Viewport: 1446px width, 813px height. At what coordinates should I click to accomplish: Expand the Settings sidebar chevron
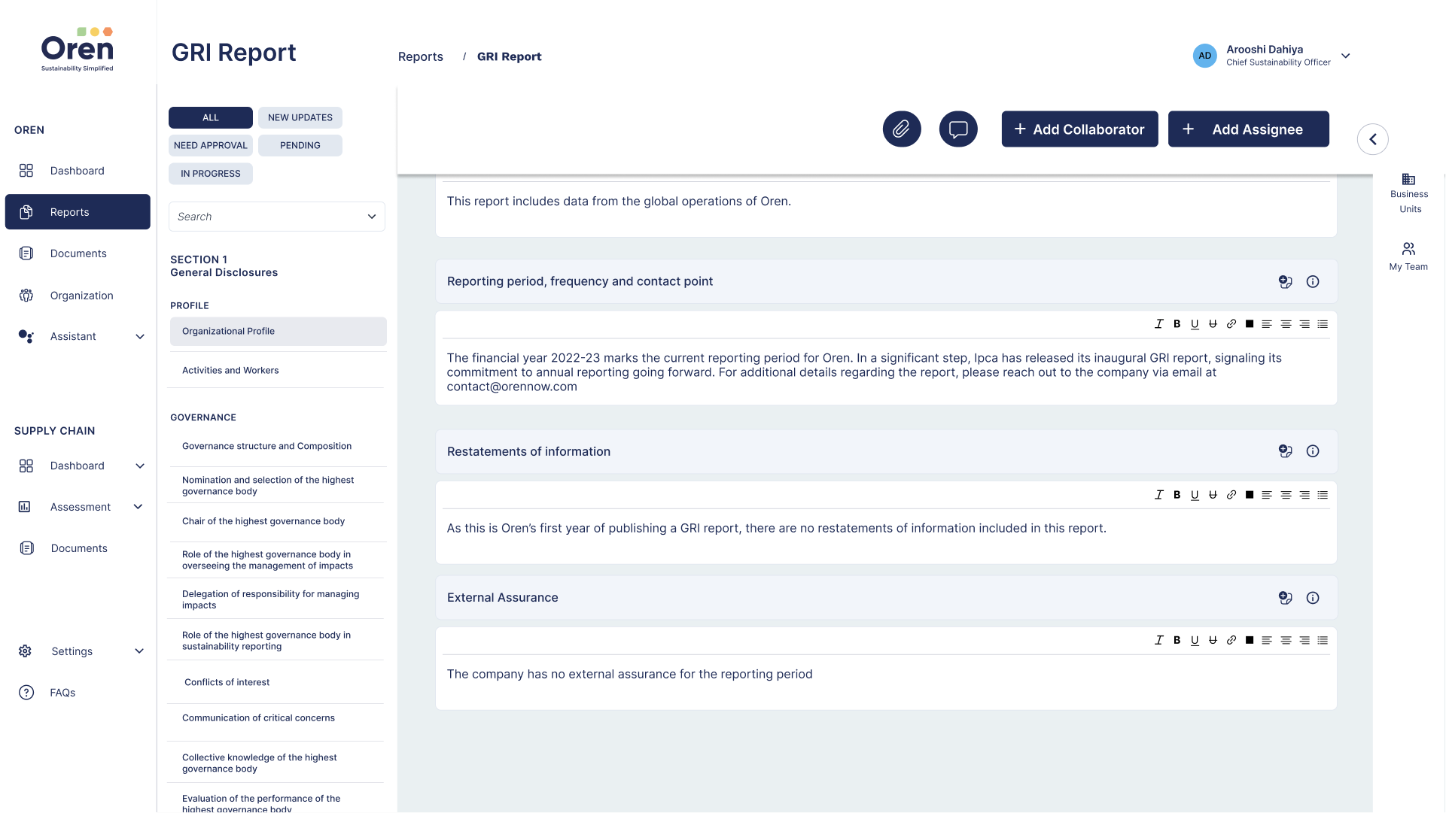pos(139,651)
